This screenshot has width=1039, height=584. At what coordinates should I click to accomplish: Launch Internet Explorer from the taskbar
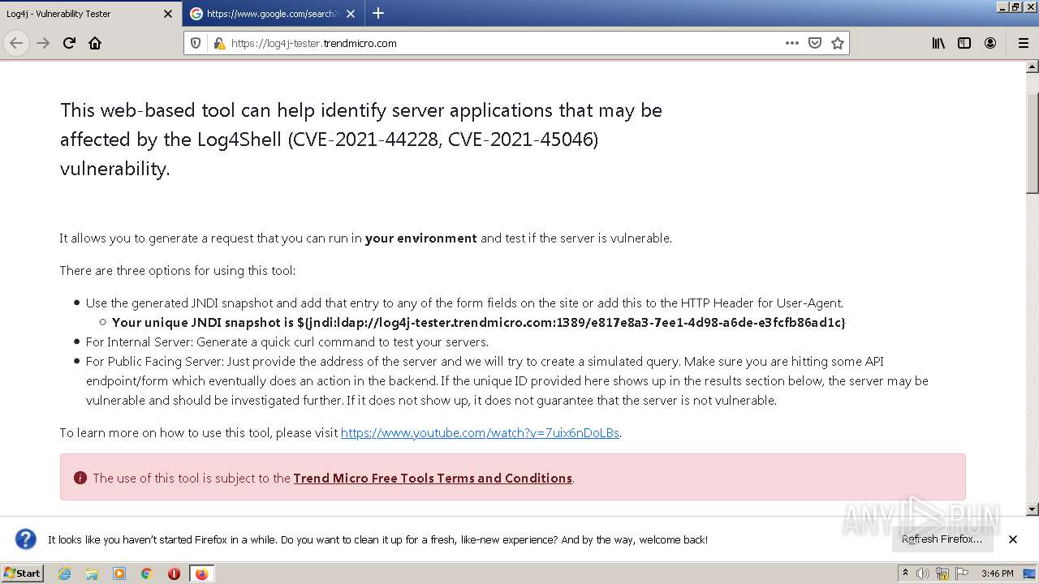(x=65, y=573)
